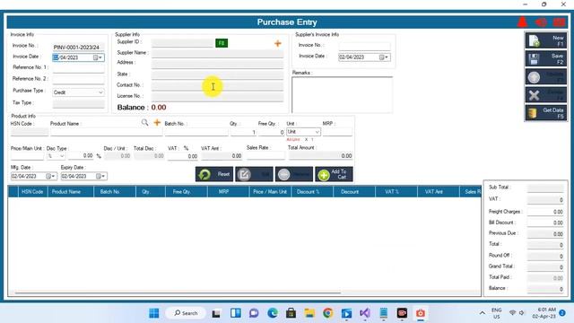The height and width of the screenshot is (323, 574).
Task: Expand the Unit dropdown
Action: point(317,132)
